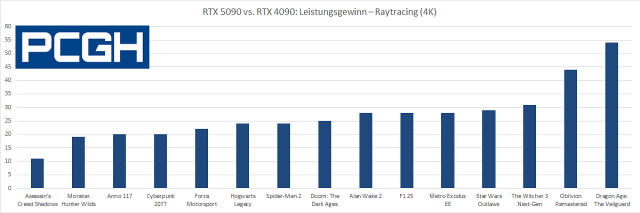The image size is (640, 213).
Task: Click the 'F1 25' axis label
Action: coord(406,196)
